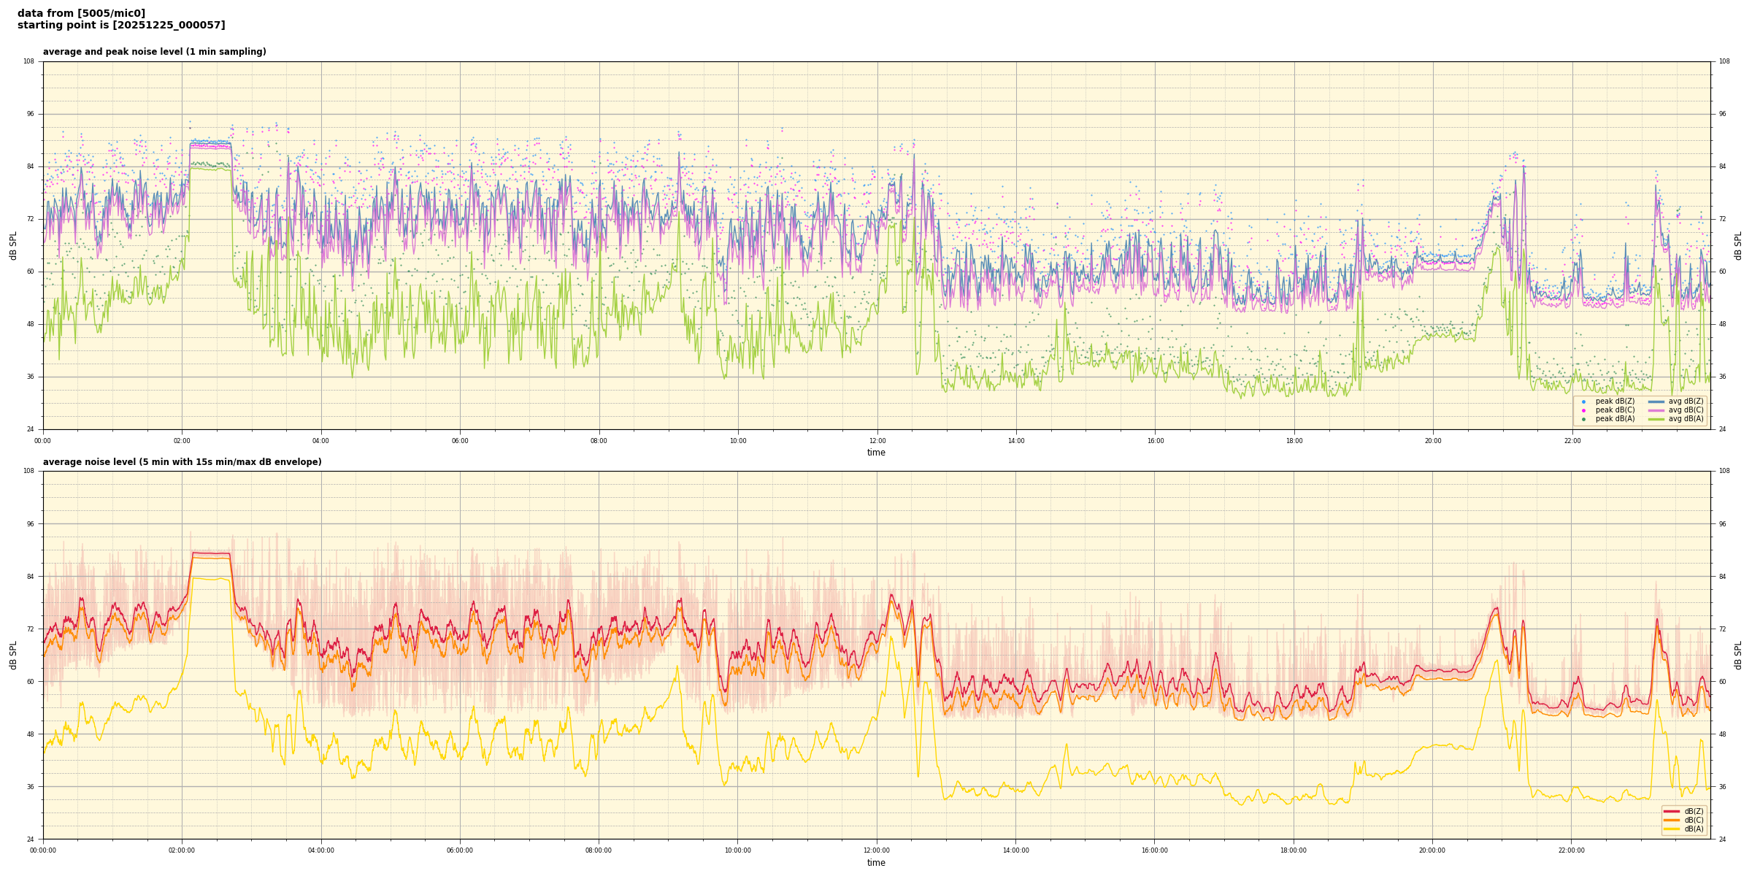Screen dimensions: 1752x876
Task: Click the top chart 'time' x-axis label
Action: point(876,453)
